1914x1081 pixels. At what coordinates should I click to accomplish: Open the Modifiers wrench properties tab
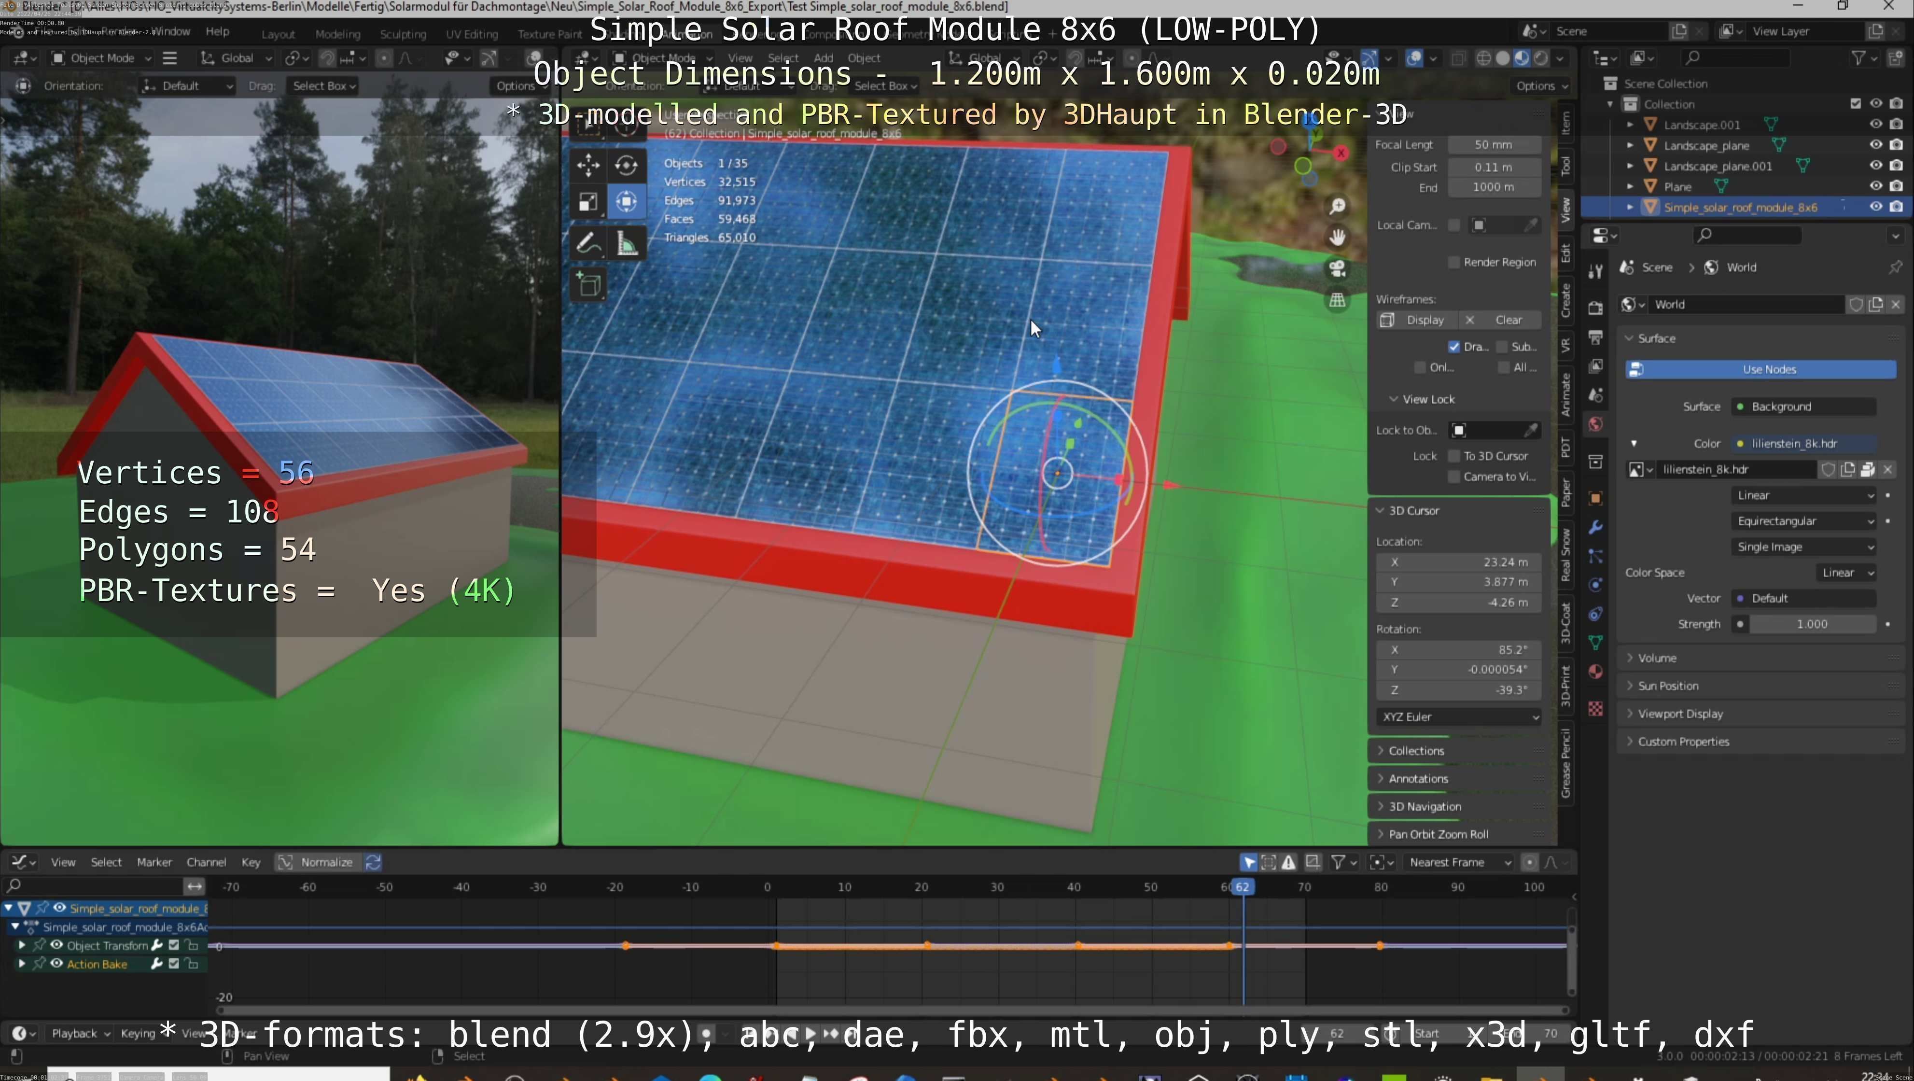1595,528
